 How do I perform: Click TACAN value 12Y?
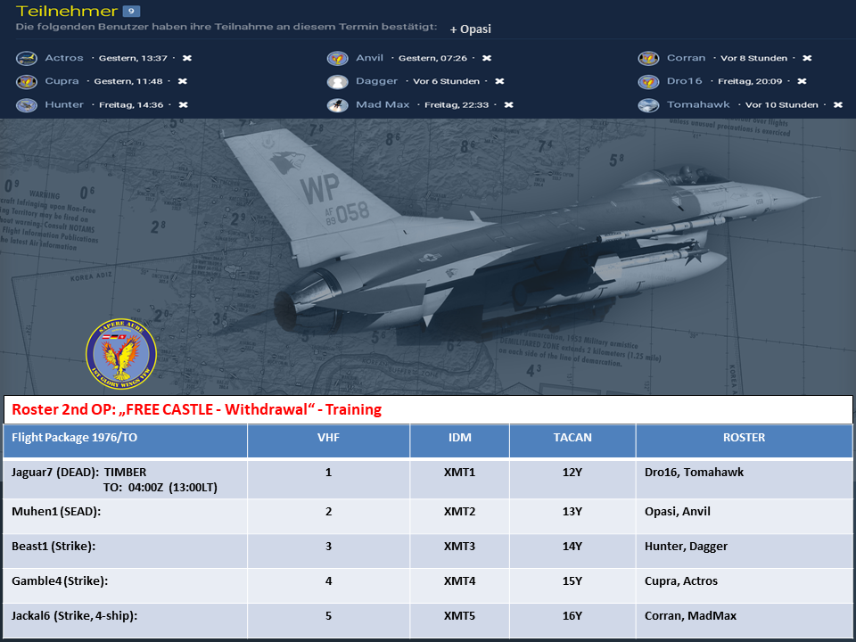click(572, 473)
